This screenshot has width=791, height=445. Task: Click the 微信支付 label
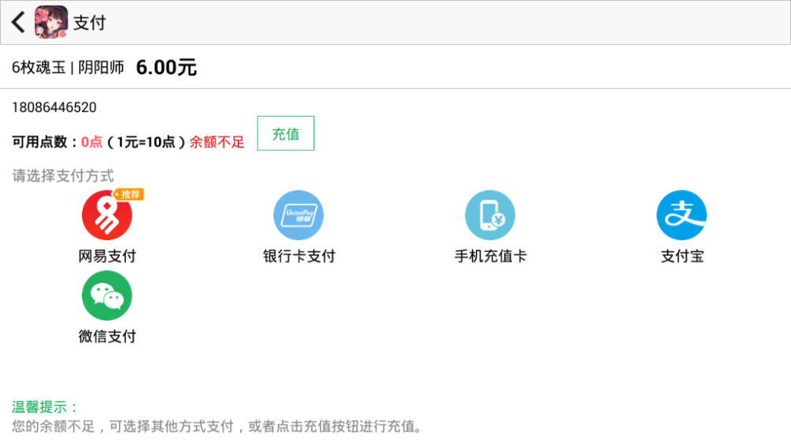pos(107,336)
